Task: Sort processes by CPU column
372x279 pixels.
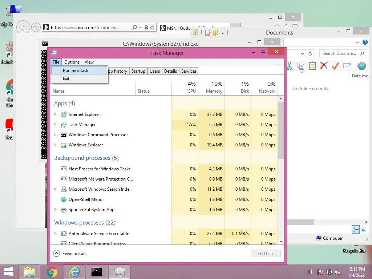Action: click(x=185, y=87)
